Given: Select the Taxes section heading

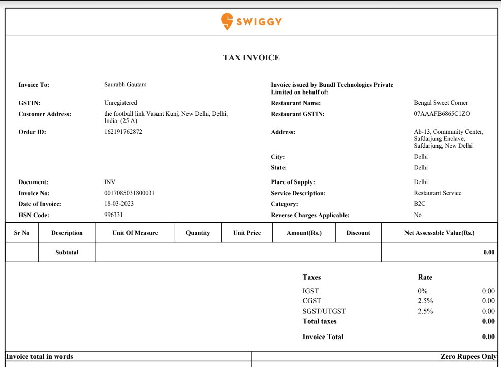Looking at the screenshot, I should coord(311,277).
